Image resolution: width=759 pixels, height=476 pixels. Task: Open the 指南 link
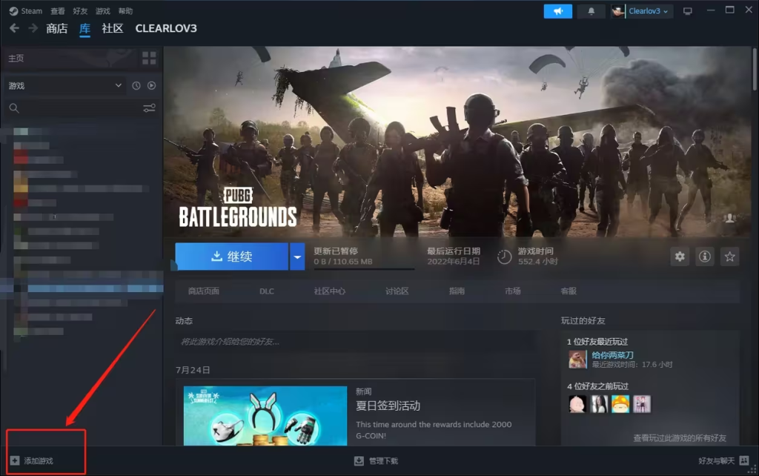(457, 291)
